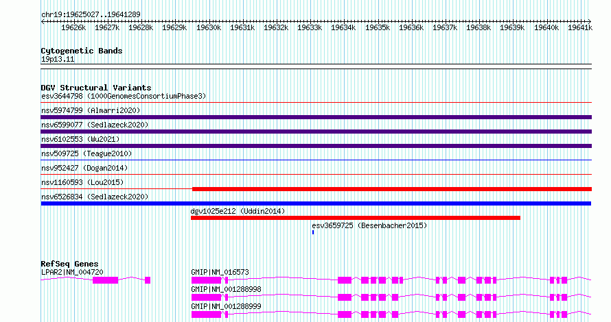Click the thick red bar of nsv1160593

tap(392, 189)
